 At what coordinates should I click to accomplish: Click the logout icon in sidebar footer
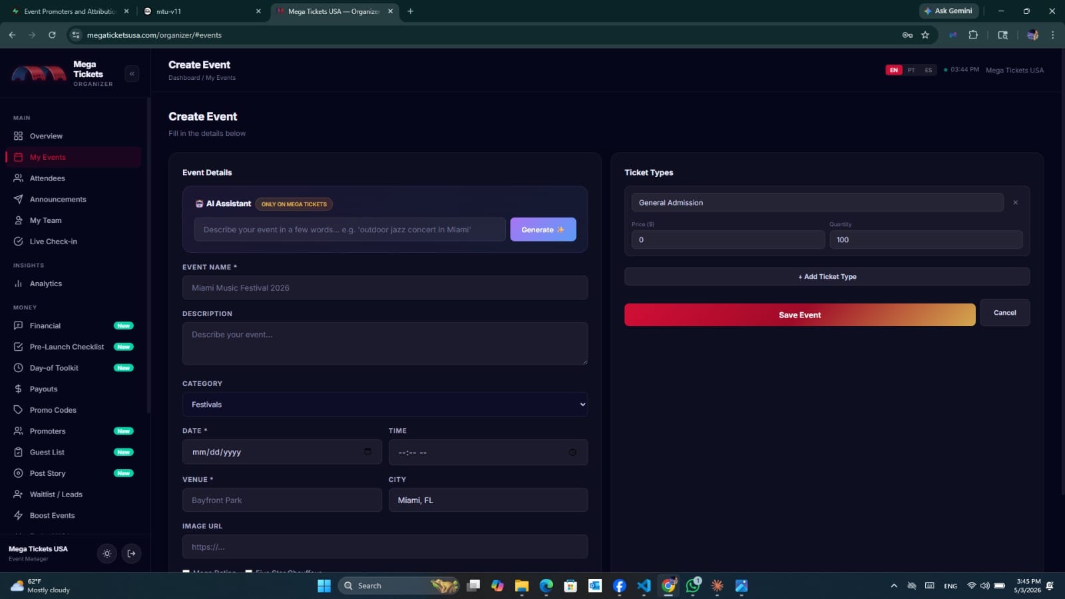[132, 553]
